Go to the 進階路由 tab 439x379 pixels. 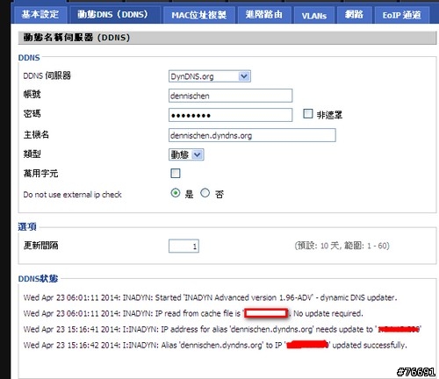(264, 15)
